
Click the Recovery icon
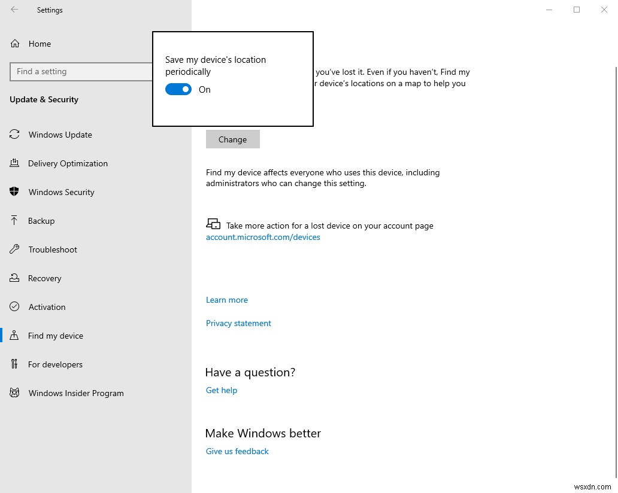14,278
